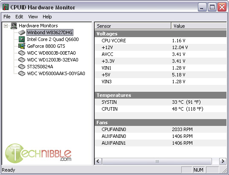Image resolution: width=229 pixels, height=175 pixels.
Task: Open the Help menu
Action: (x=47, y=17)
